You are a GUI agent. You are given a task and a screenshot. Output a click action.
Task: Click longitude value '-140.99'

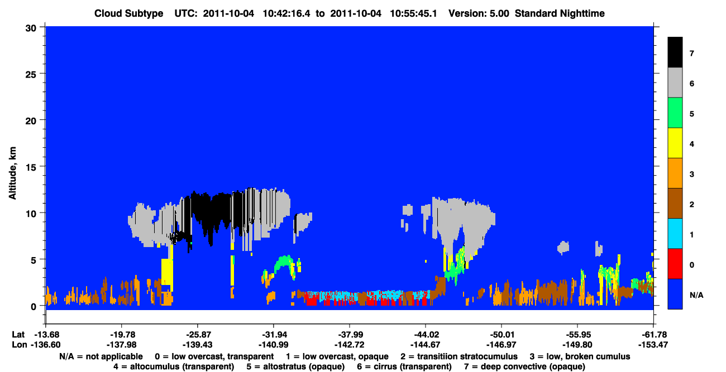(274, 345)
